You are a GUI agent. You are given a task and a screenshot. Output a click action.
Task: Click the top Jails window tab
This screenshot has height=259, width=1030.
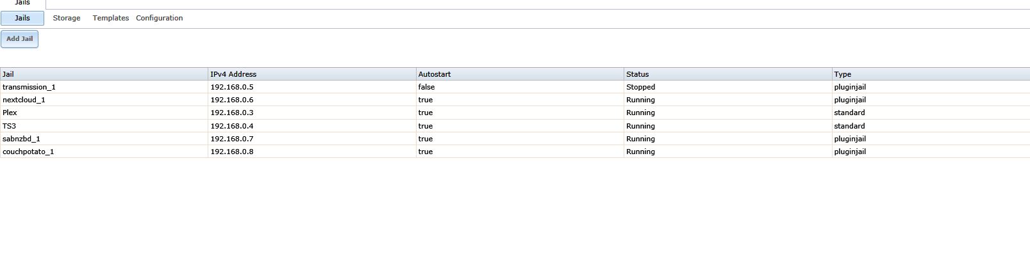coord(22,3)
